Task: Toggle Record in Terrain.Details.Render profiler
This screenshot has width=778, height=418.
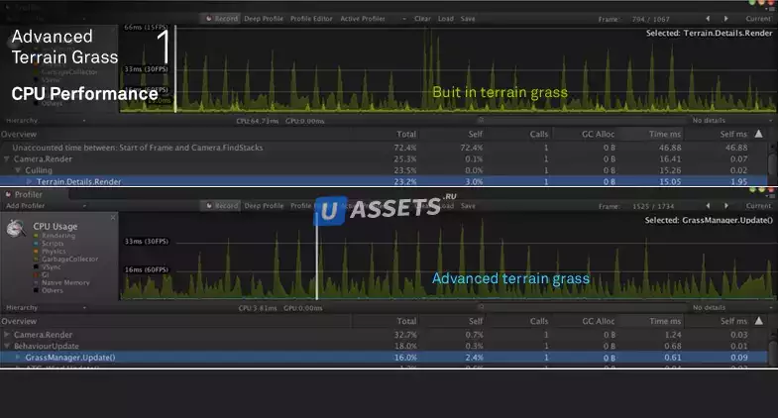Action: (x=222, y=19)
